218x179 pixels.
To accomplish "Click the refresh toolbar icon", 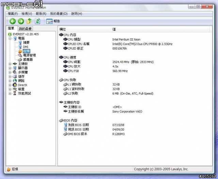I will [37, 21].
